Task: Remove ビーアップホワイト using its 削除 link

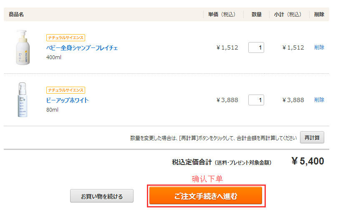Action: 319,100
